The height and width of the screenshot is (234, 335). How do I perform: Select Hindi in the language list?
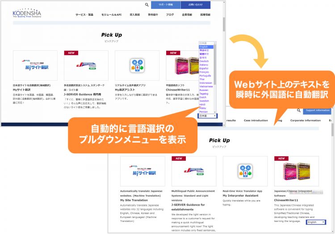pos(206,105)
